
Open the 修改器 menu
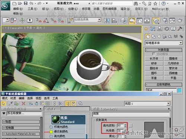click(x=86, y=9)
